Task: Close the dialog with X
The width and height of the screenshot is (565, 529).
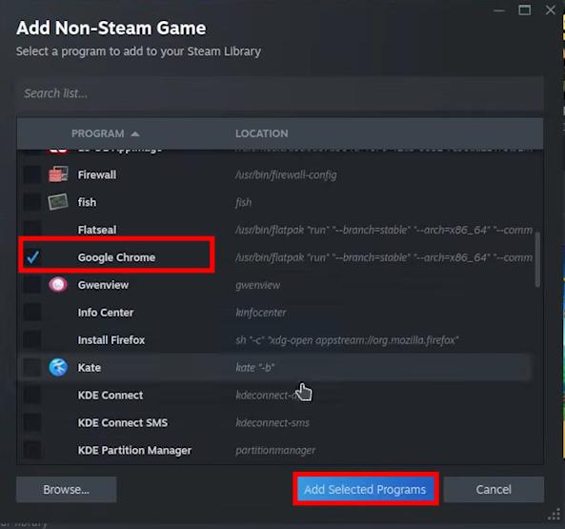Action: pos(550,10)
